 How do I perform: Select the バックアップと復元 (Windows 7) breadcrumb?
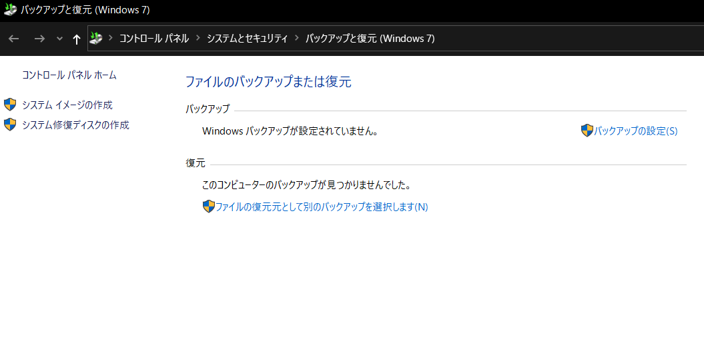[x=370, y=39]
